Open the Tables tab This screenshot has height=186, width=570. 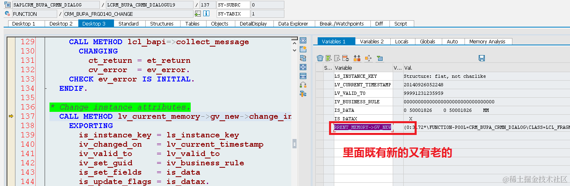coord(192,24)
